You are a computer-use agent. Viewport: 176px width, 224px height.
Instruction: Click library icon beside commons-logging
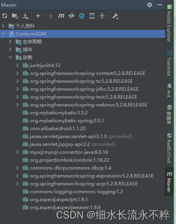coord(26,191)
